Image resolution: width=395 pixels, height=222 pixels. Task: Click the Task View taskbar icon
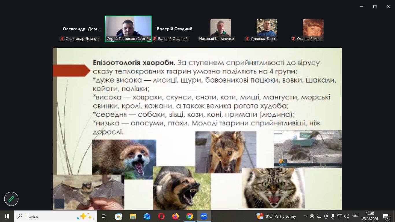(x=104, y=216)
